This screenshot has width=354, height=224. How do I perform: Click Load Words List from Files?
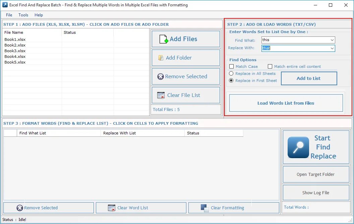click(x=286, y=103)
